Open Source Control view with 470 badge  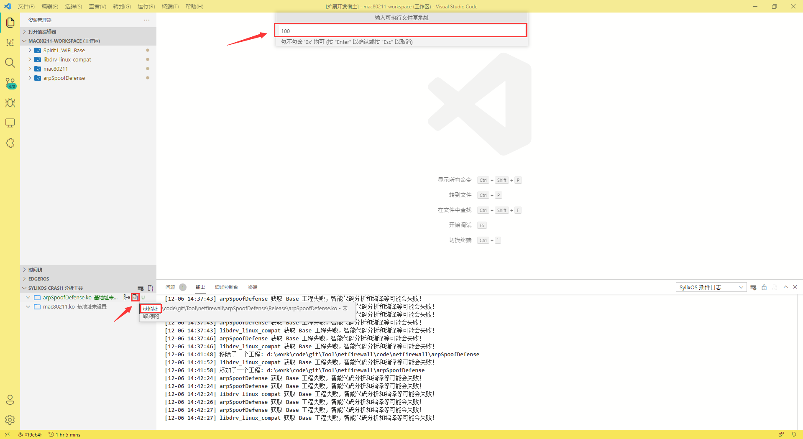pyautogui.click(x=10, y=83)
